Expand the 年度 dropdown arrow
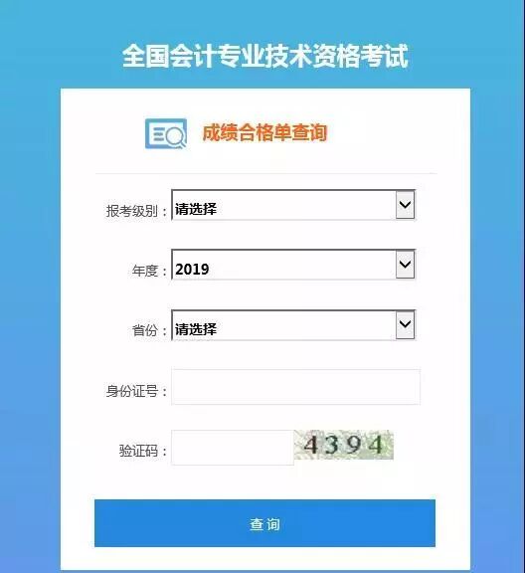The height and width of the screenshot is (573, 525). 405,265
